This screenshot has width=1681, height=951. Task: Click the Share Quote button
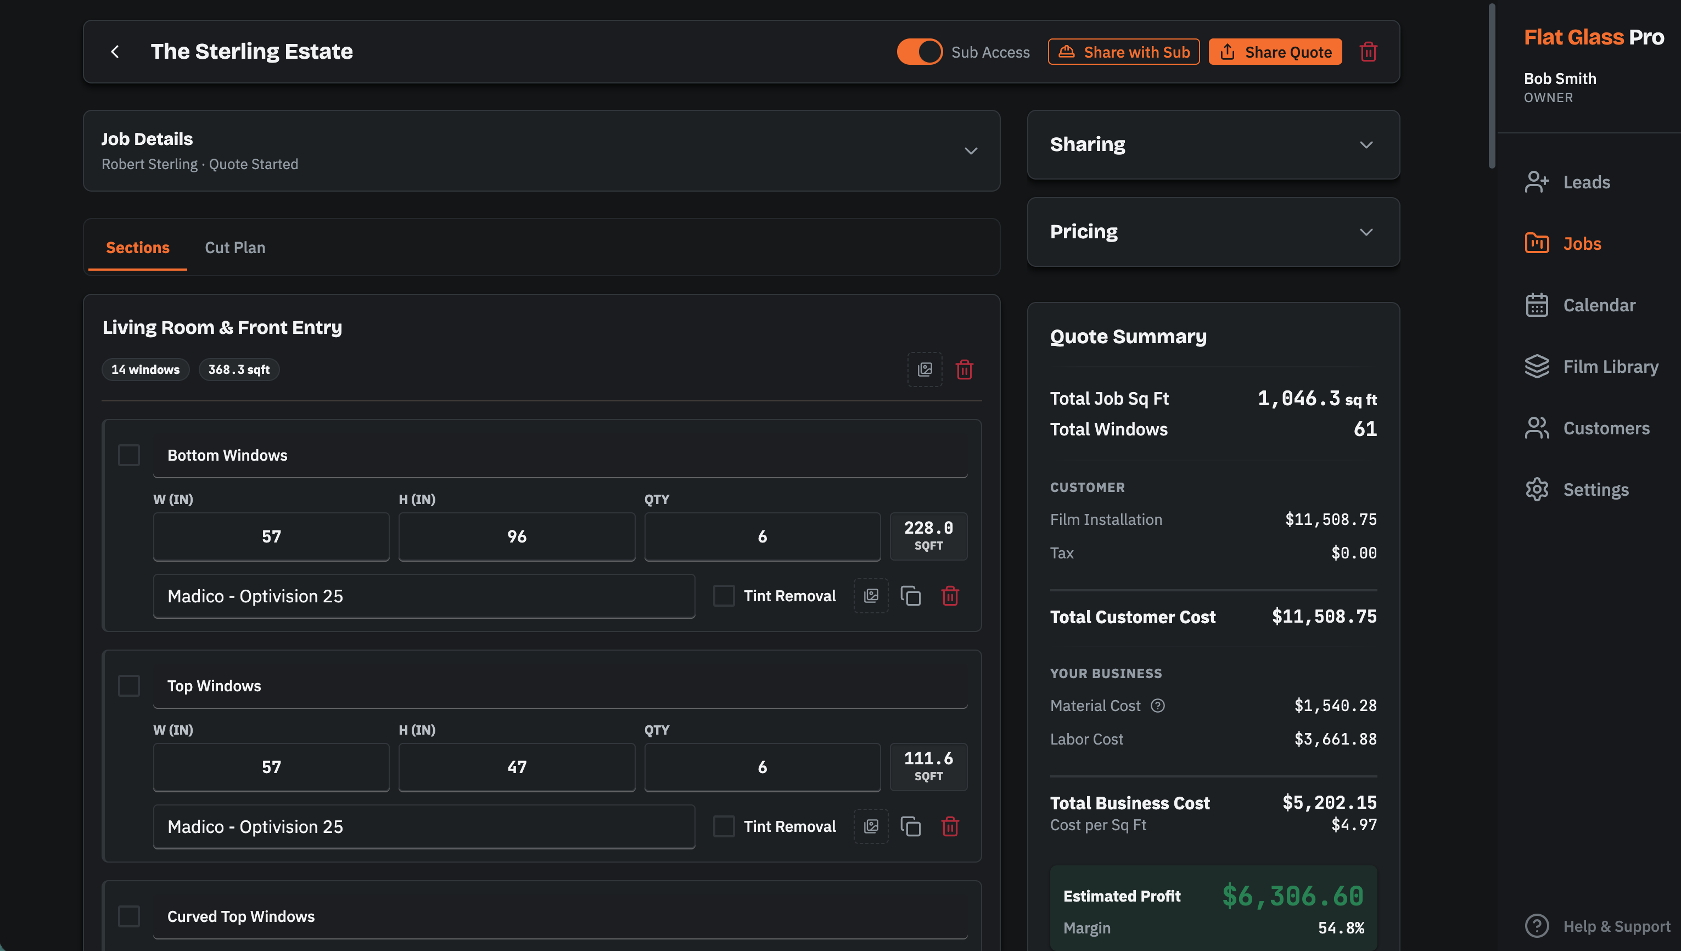tap(1275, 52)
